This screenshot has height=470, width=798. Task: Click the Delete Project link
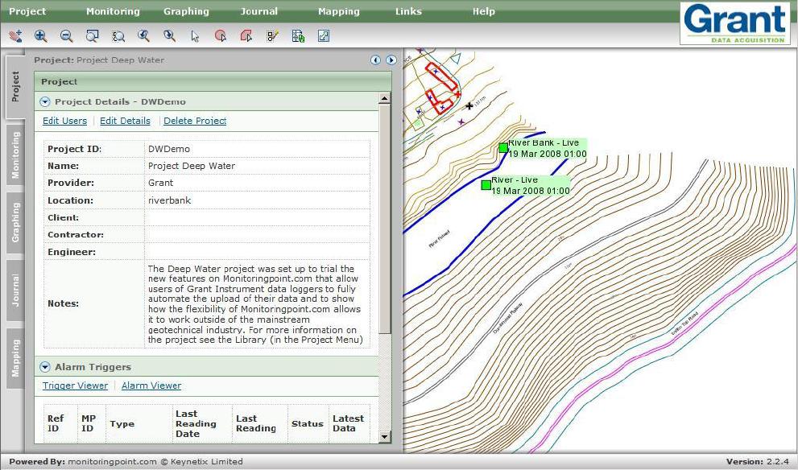pyautogui.click(x=195, y=121)
